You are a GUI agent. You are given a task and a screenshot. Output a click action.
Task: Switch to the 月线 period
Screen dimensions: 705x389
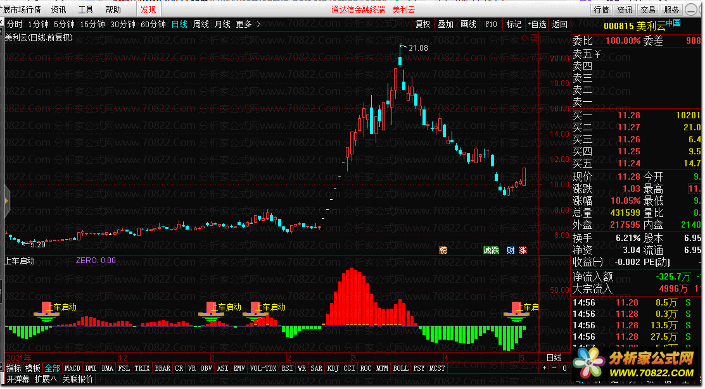coord(222,24)
